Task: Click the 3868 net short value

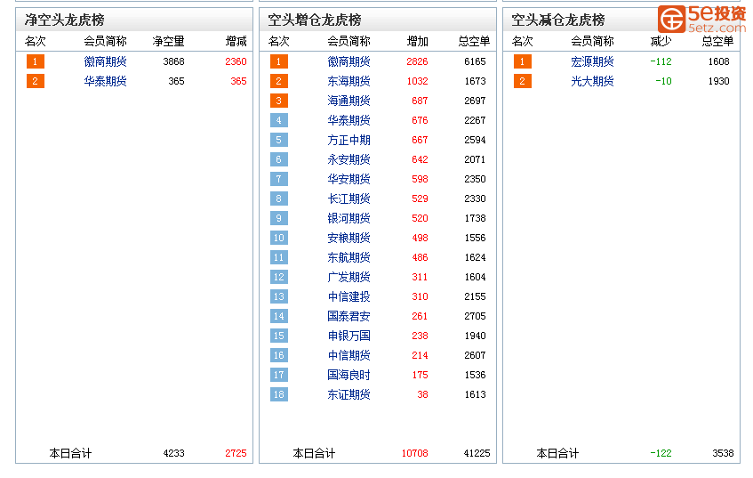Action: tap(173, 61)
